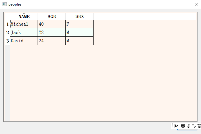201x134 pixels.
Task: Toggle the 英 English input mode
Action: (183, 126)
